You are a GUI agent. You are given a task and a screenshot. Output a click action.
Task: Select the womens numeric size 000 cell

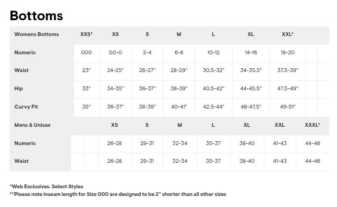click(86, 52)
